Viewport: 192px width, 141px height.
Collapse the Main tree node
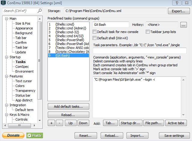point(6,19)
